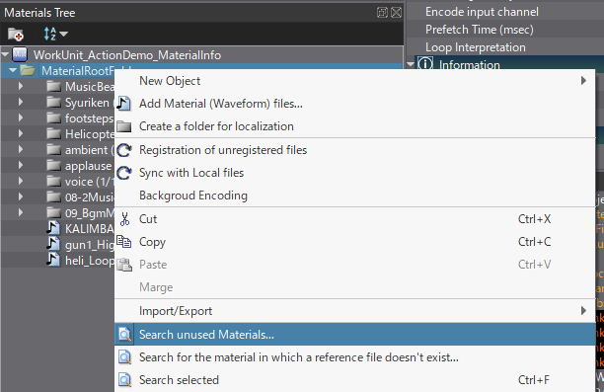
Task: Click the refresh icon beside Registration of unregistered files
Action: [x=124, y=150]
